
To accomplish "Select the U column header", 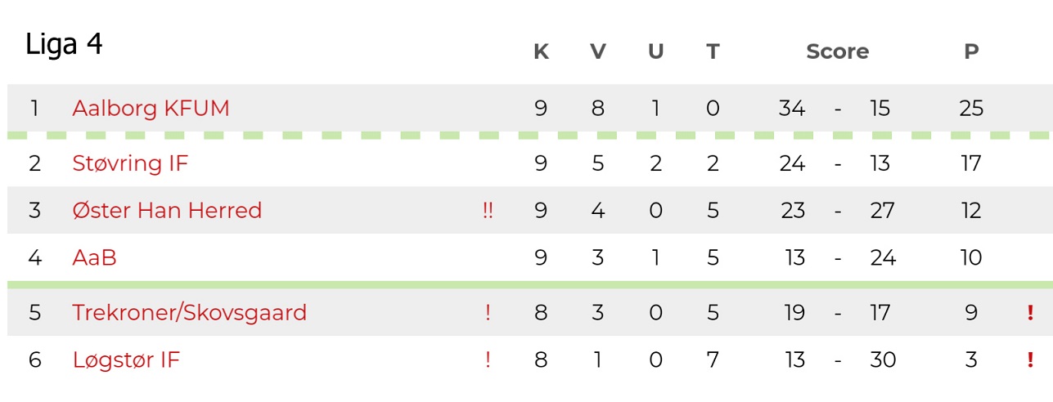I will coord(655,51).
